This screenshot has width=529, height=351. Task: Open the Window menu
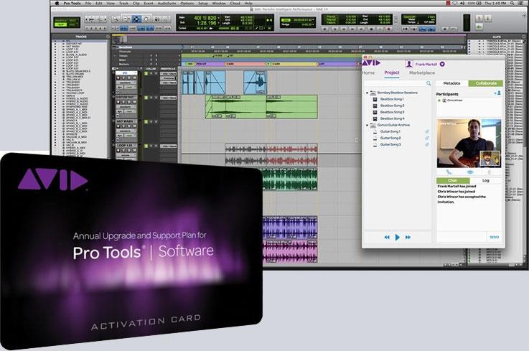point(219,3)
